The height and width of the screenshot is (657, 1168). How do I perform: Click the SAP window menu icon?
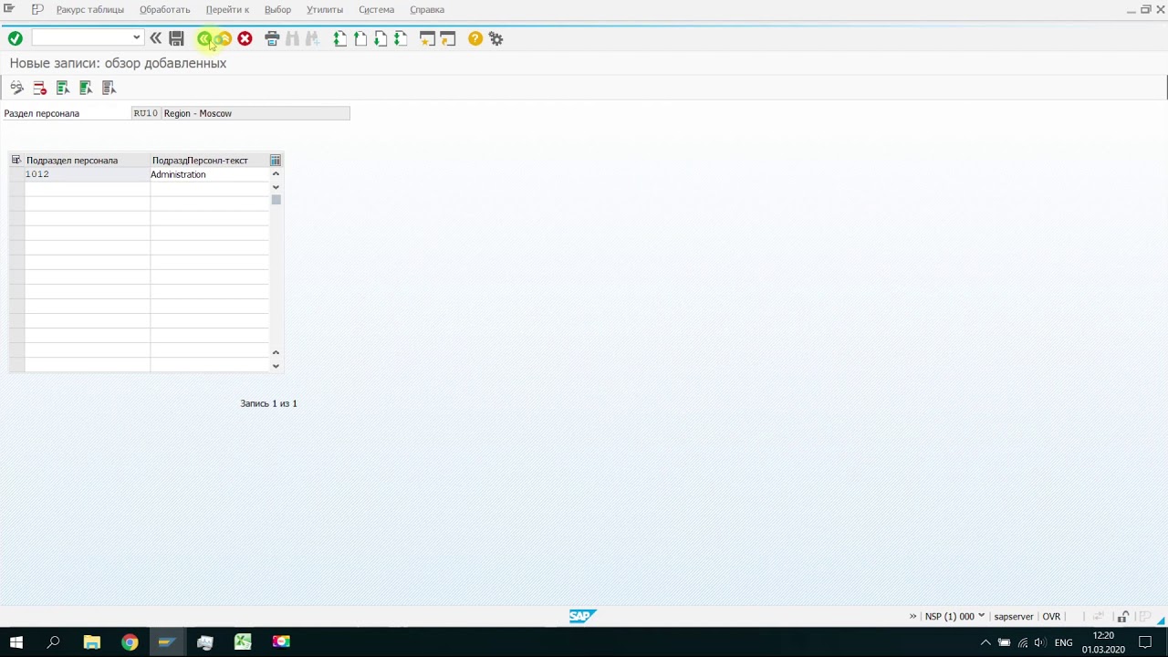pyautogui.click(x=9, y=9)
